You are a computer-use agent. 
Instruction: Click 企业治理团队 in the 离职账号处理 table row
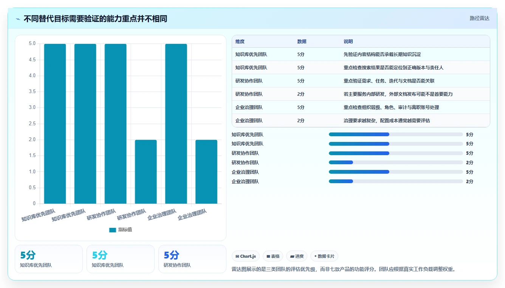[249, 107]
